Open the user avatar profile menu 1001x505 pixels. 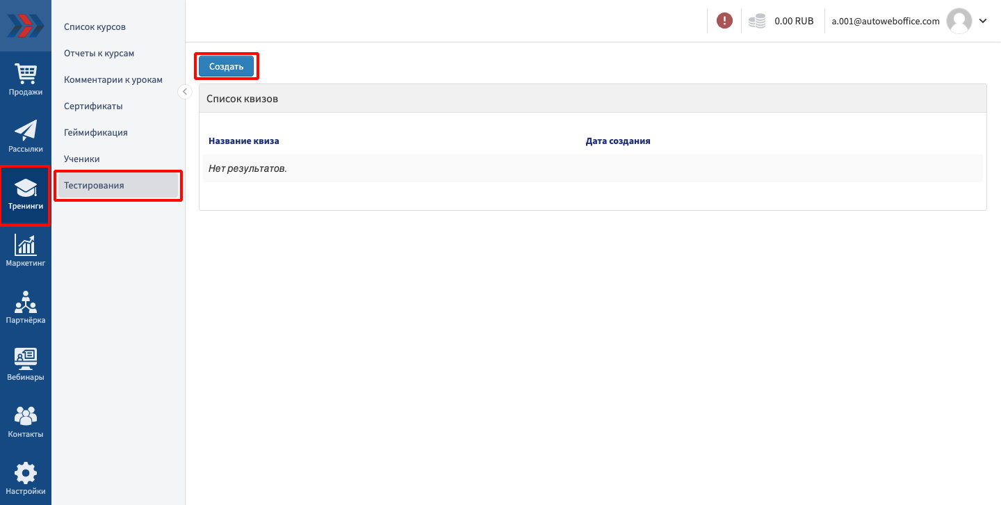959,21
